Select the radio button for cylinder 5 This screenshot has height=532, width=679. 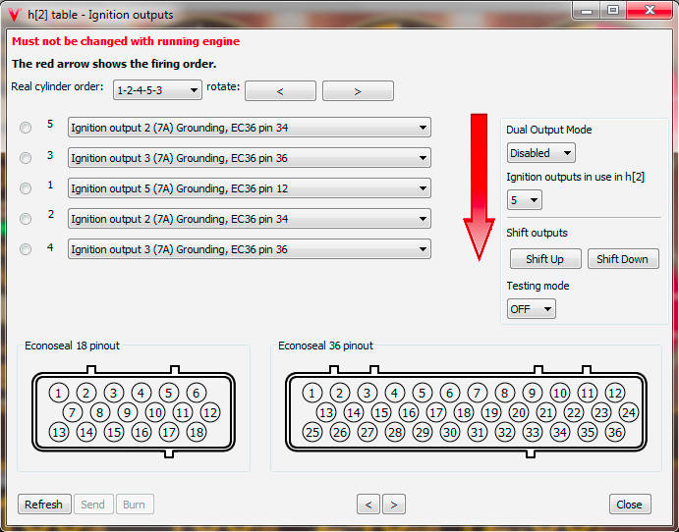(26, 128)
